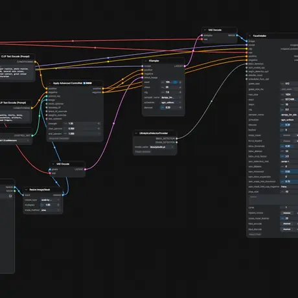Click lower CLIP Text Encode CONDITIONING output
298x298 pixels.
click(32, 108)
